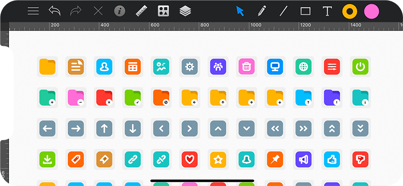Toggle the ruler tool

[x=141, y=11]
